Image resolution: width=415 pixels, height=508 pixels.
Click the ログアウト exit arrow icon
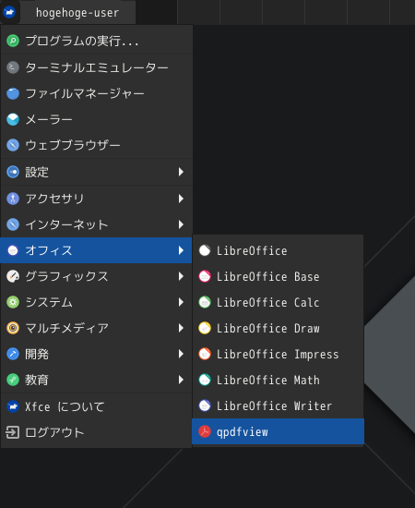(13, 432)
